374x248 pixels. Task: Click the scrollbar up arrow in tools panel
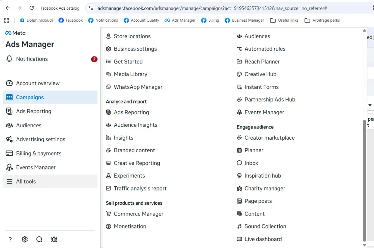tap(364, 30)
